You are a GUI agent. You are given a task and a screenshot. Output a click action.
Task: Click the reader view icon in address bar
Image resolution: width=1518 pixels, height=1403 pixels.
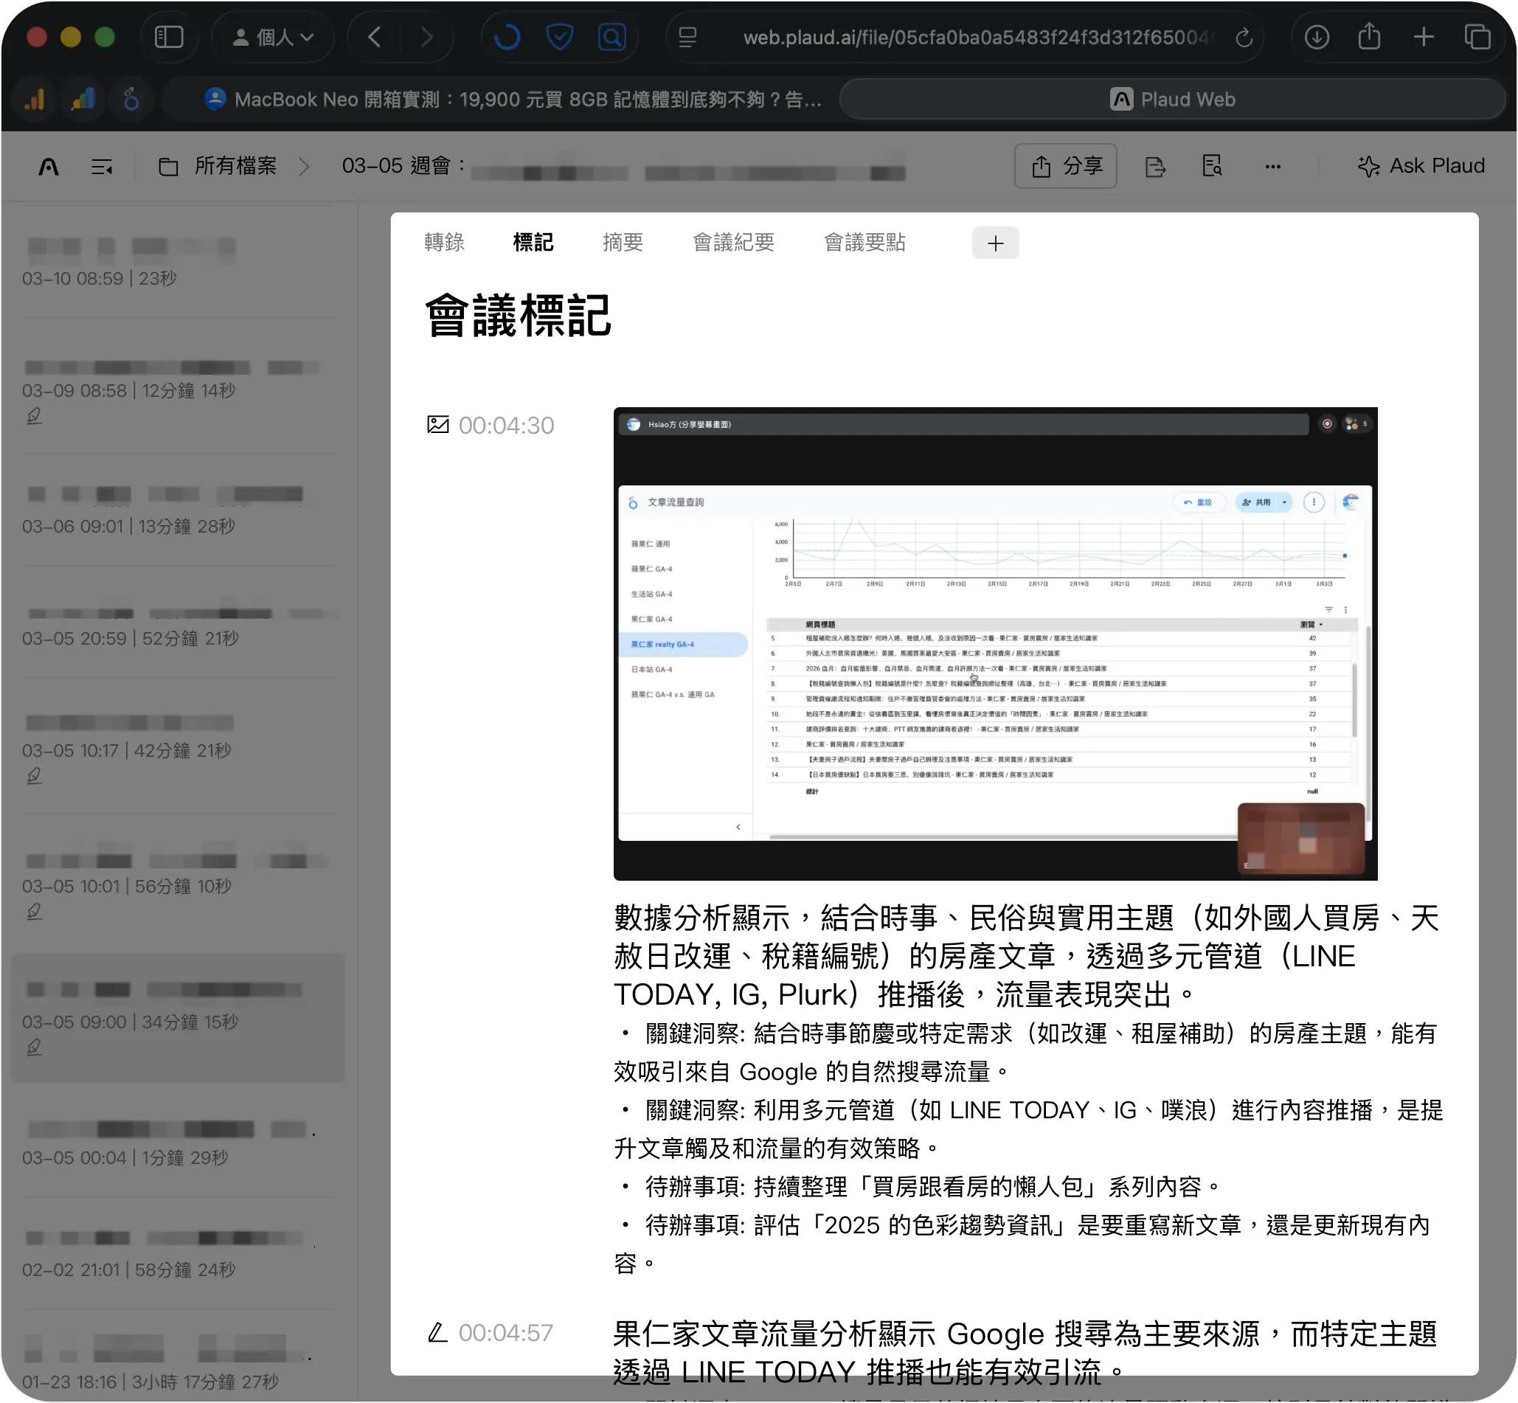tap(687, 36)
